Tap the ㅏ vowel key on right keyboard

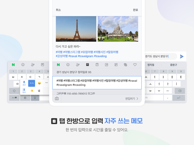pos(168,84)
